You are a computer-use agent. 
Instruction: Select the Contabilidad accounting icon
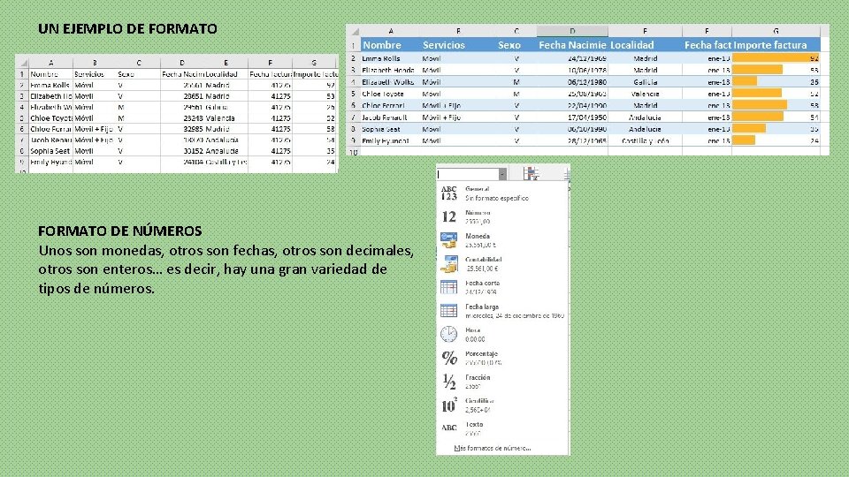[449, 264]
